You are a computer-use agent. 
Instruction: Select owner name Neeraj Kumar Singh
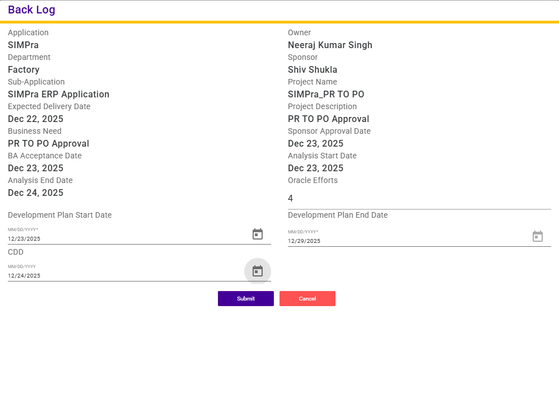click(x=330, y=45)
